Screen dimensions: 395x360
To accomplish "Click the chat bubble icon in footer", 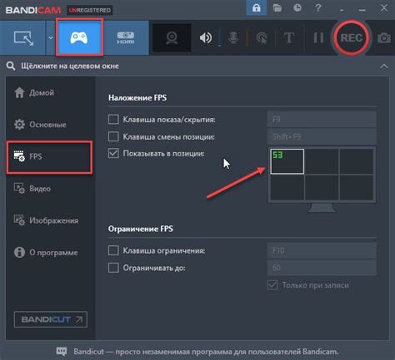I will [62, 352].
